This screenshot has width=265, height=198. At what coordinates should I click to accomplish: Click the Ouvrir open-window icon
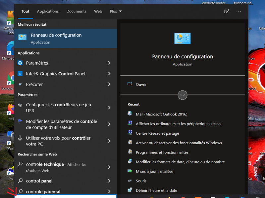[130, 84]
